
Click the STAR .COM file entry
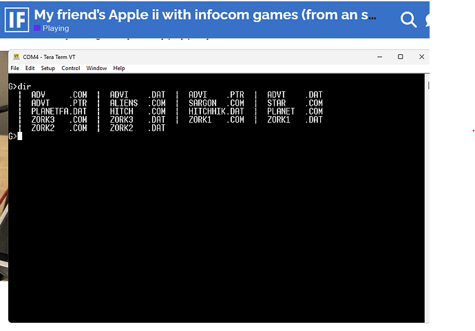pos(295,103)
